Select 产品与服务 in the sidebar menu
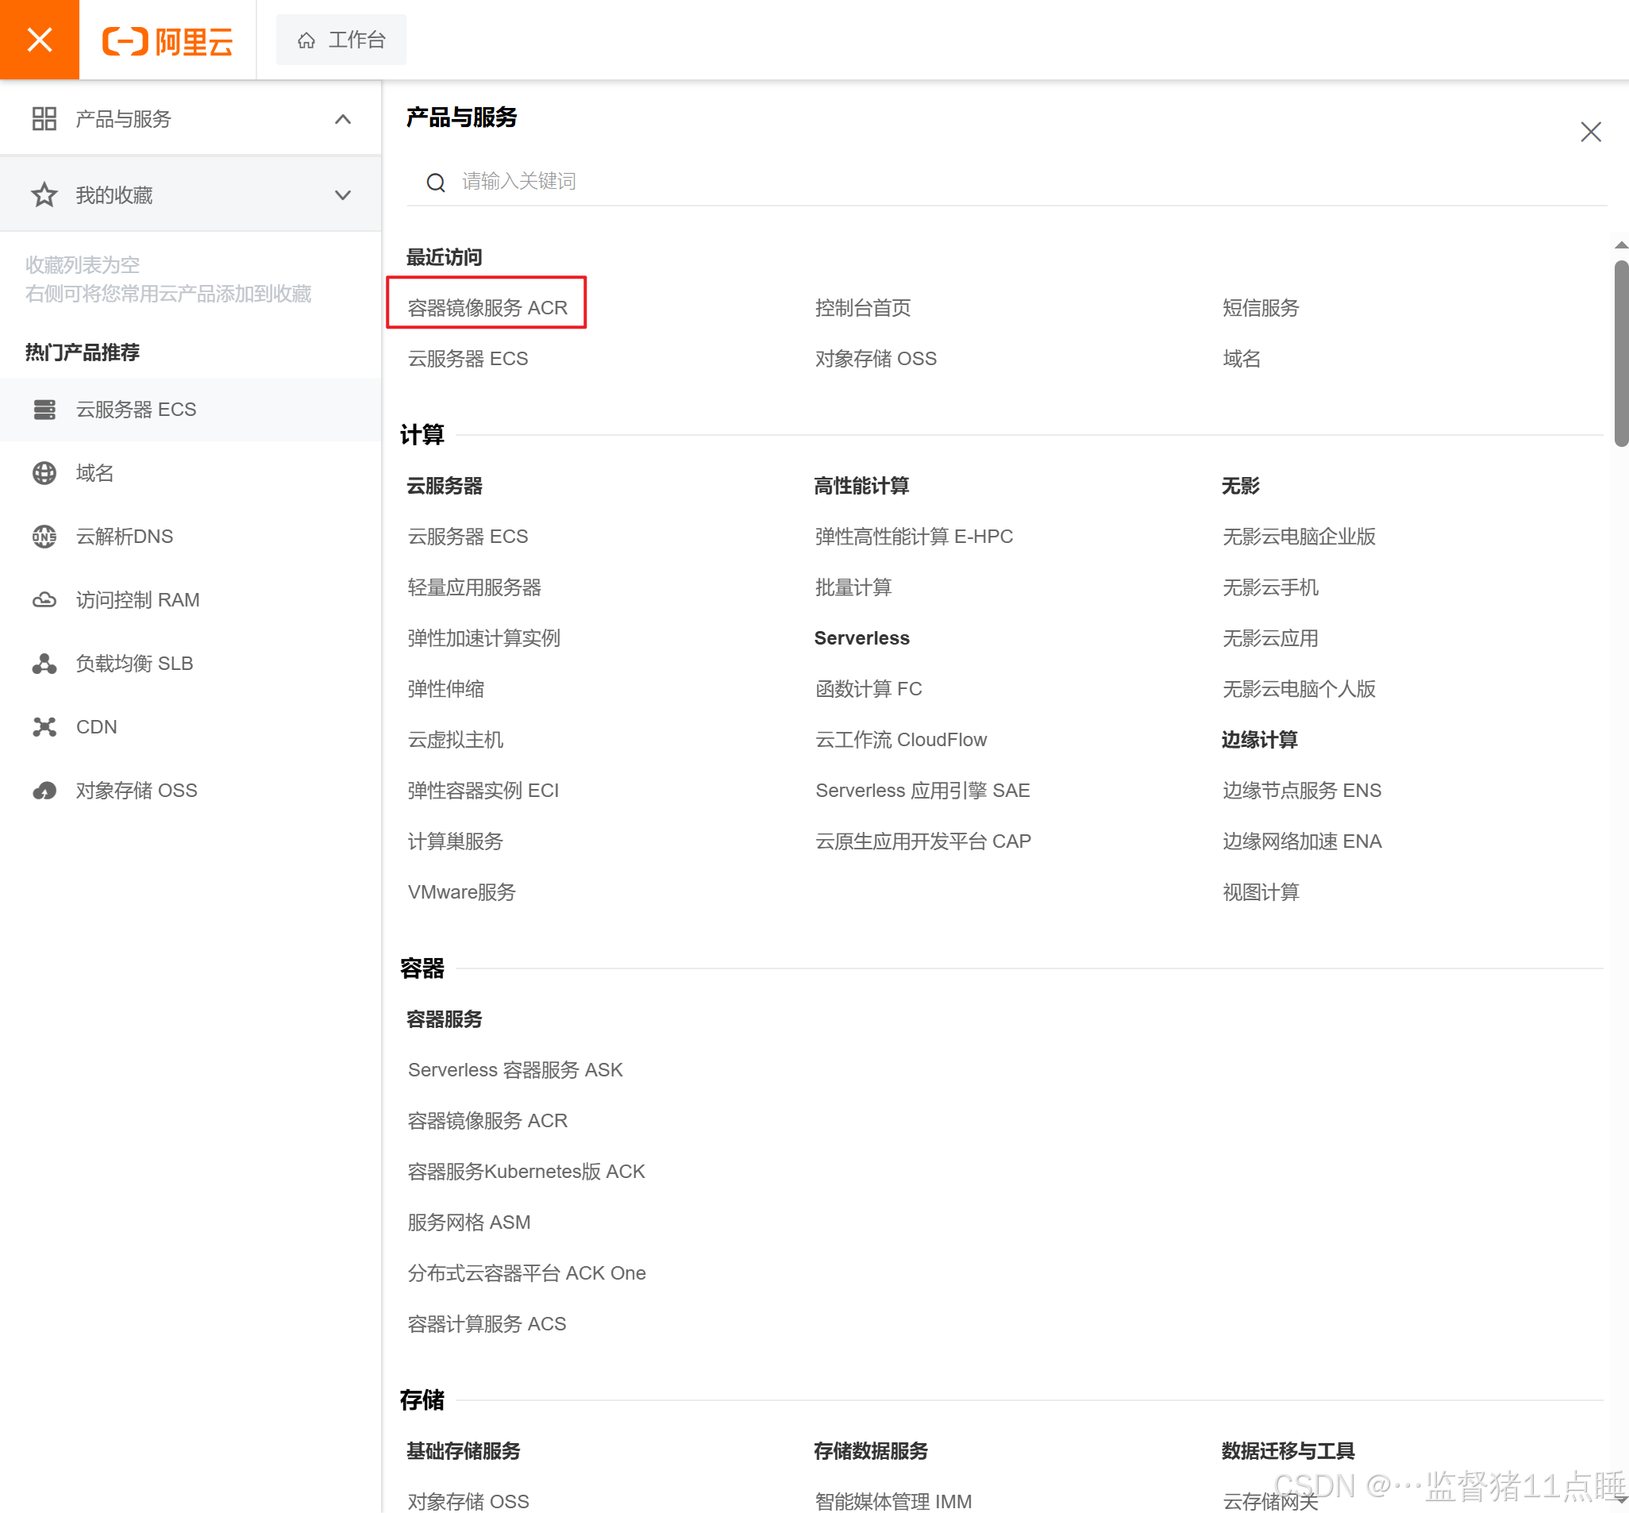This screenshot has width=1629, height=1513. (123, 119)
